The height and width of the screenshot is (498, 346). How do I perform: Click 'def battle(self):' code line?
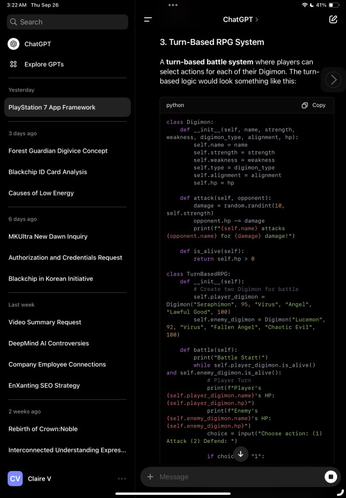point(208,350)
